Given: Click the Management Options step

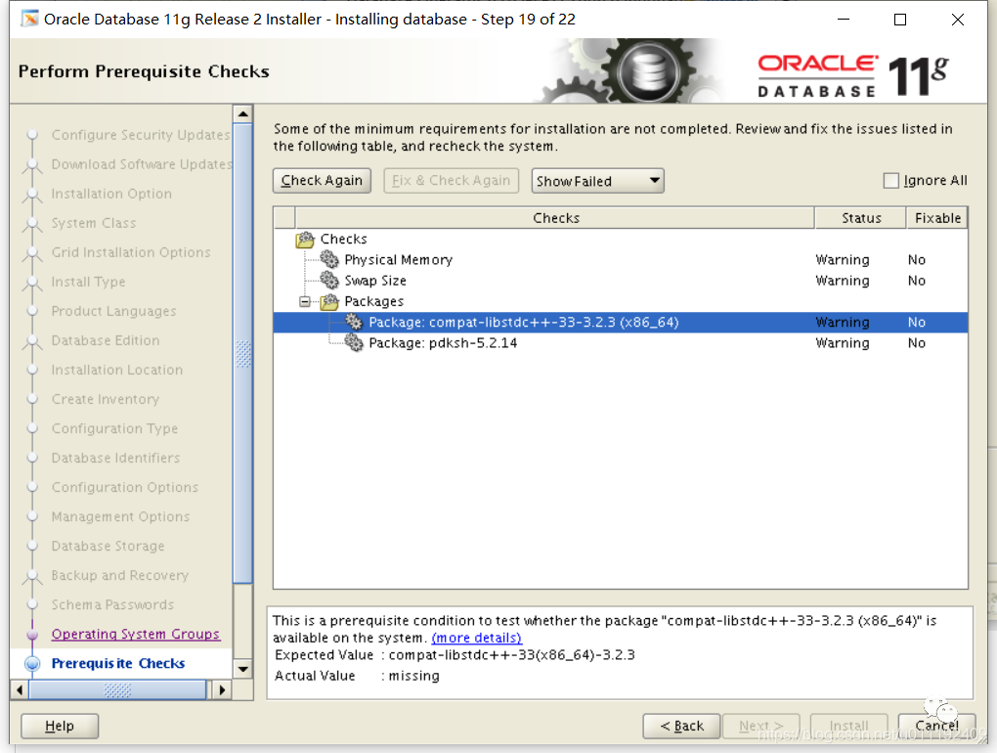Looking at the screenshot, I should pos(121,517).
